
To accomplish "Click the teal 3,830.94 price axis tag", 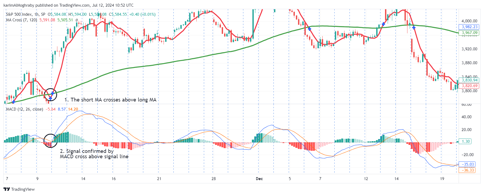I will [x=469, y=80].
